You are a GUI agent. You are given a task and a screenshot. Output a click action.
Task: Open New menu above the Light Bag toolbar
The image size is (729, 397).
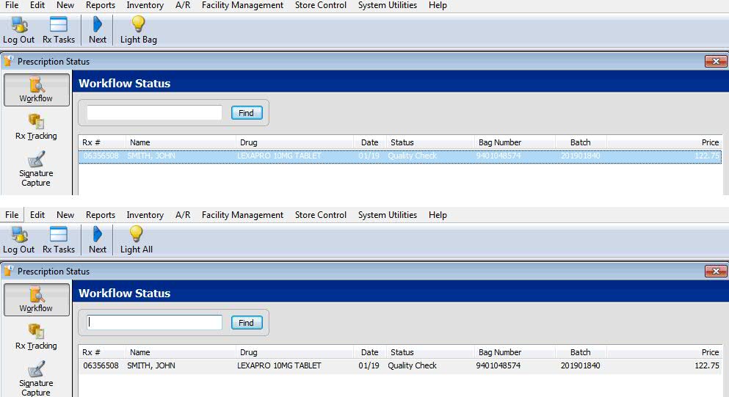click(x=65, y=5)
